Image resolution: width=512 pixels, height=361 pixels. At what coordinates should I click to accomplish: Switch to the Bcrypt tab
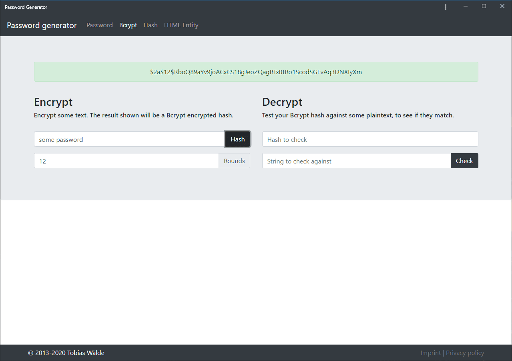point(128,25)
